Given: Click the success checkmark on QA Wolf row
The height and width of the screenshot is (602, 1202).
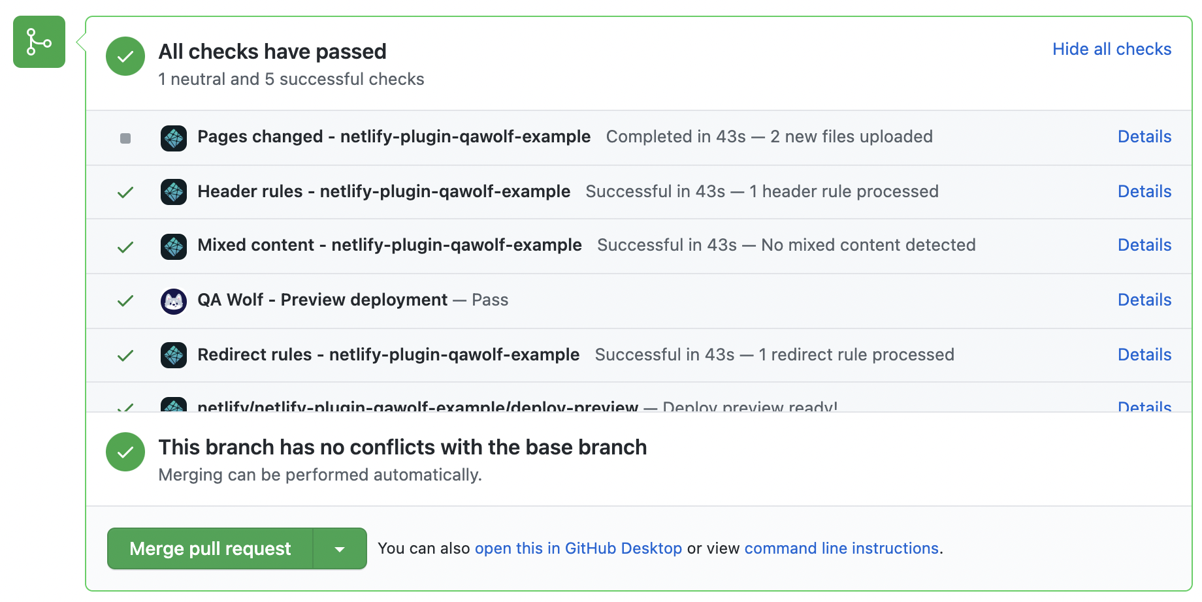Looking at the screenshot, I should tap(125, 300).
